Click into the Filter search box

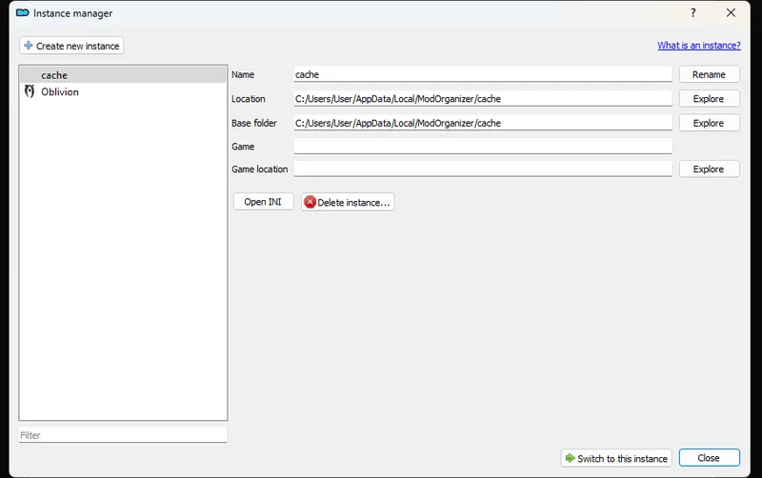click(x=123, y=435)
